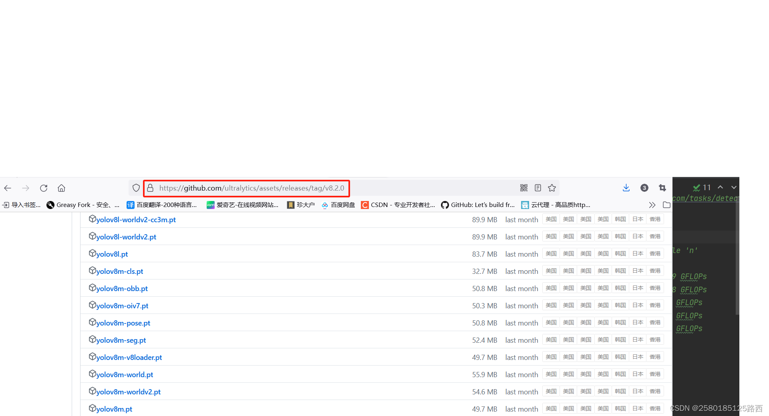Viewport: 769px width, 416px height.
Task: Open the bookmarks folder icon at toolbar end
Action: coord(666,205)
